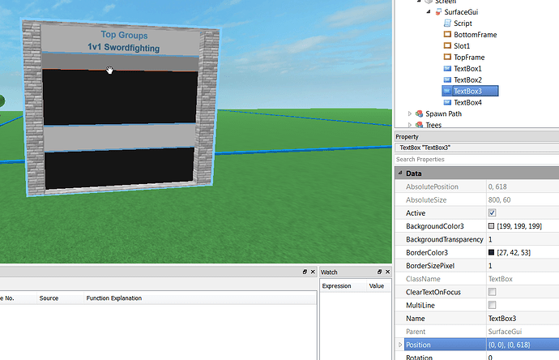This screenshot has width=559, height=360.
Task: Close the Watch panel
Action: (x=387, y=272)
